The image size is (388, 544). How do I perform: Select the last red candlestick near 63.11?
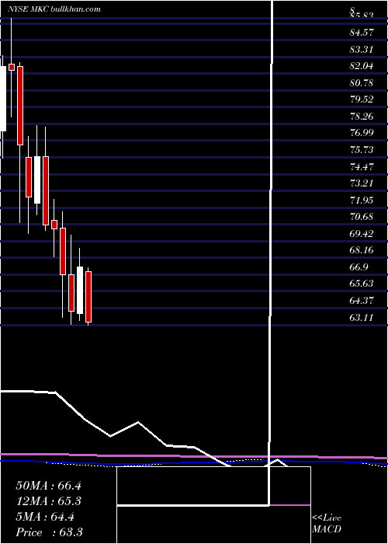pos(88,297)
